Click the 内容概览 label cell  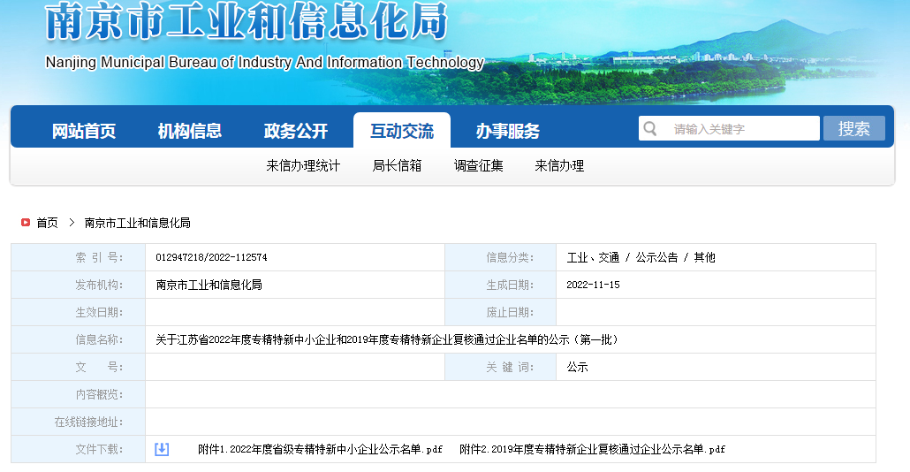79,394
